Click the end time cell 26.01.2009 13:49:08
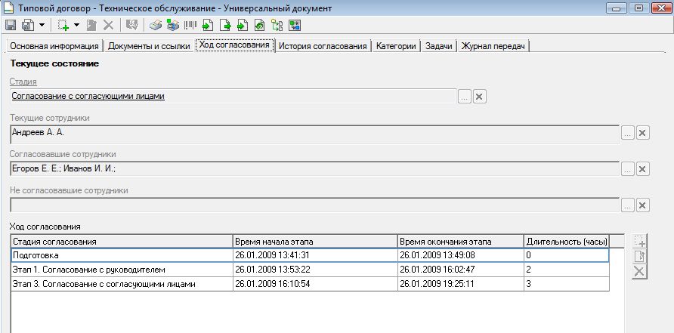This screenshot has width=674, height=333. (x=460, y=255)
